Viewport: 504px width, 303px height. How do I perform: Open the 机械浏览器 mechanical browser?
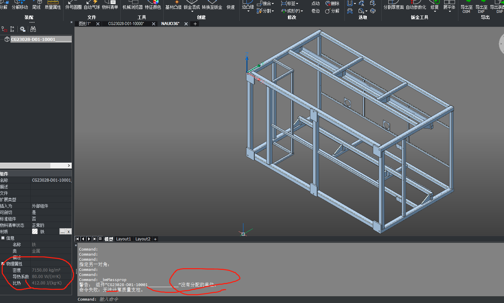tap(133, 5)
